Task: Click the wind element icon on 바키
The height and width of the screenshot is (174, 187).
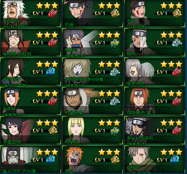Action: [x=177, y=43]
